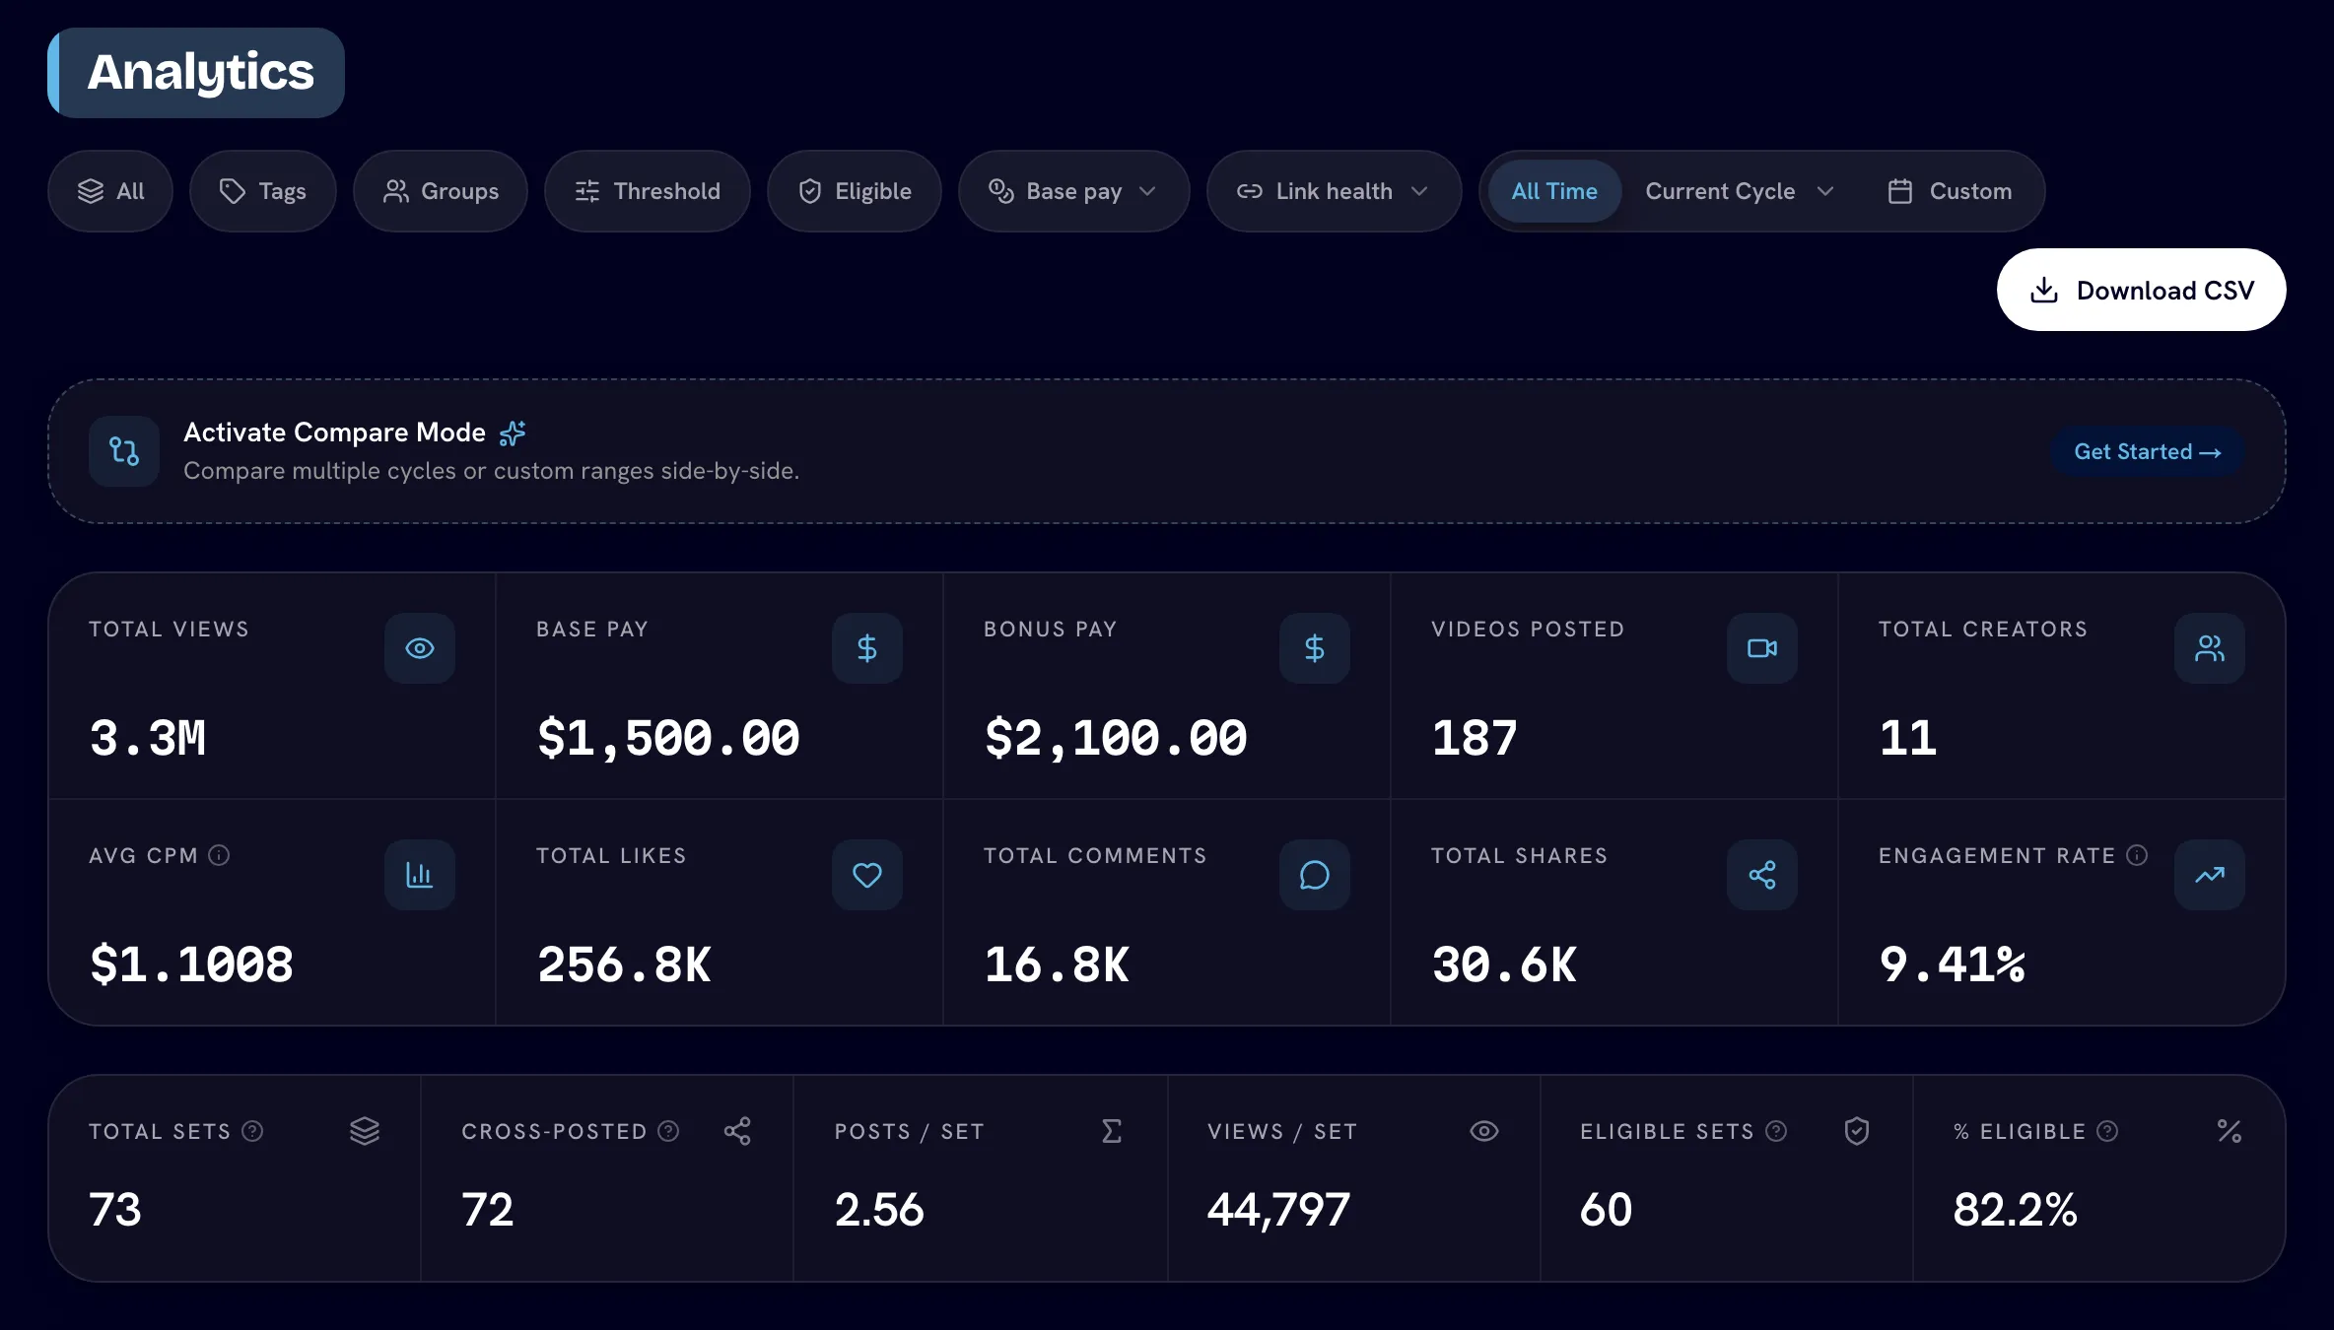The height and width of the screenshot is (1330, 2334).
Task: Click the eye icon in Total Views card
Action: (x=419, y=648)
